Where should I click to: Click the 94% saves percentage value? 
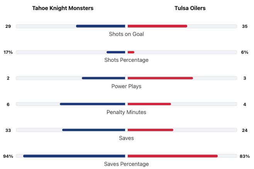click(x=8, y=156)
